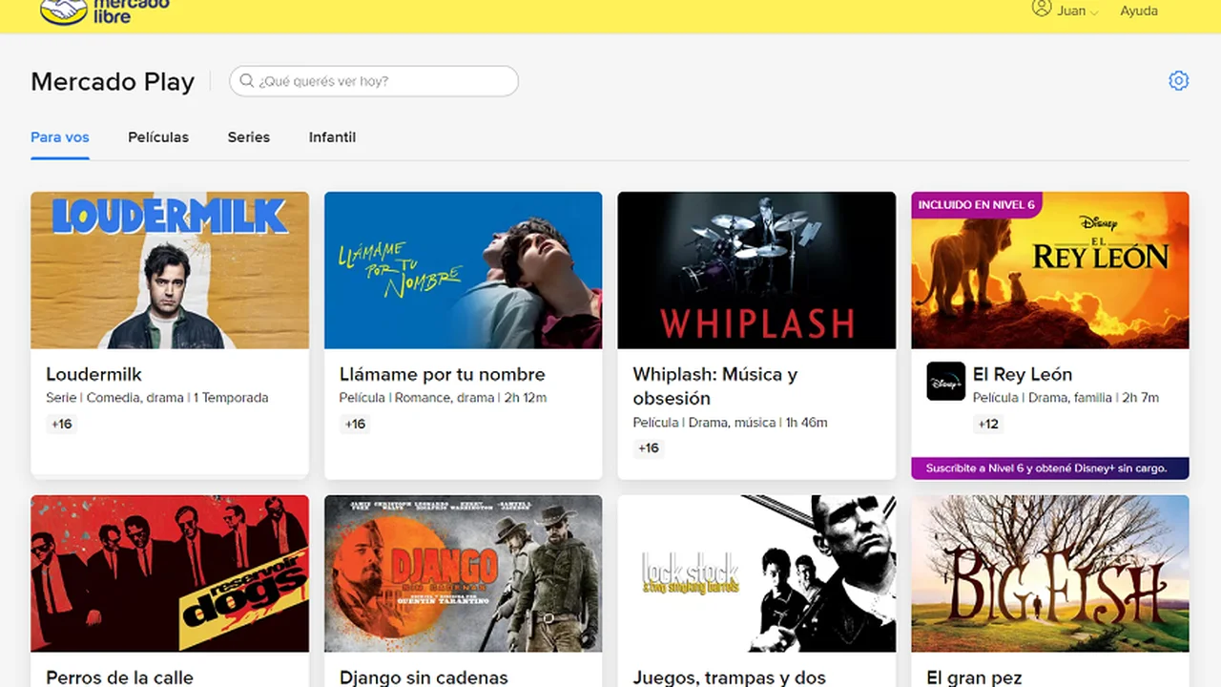Open the INCLUIDO EN NIVEL 6 badge
This screenshot has width=1221, height=687.
point(976,204)
